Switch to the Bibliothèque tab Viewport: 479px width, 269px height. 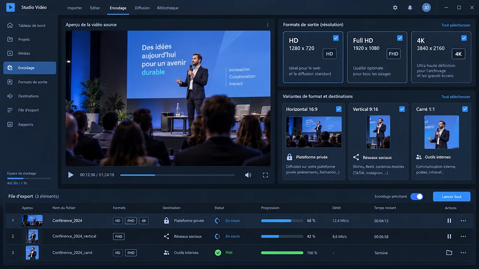[x=167, y=8]
